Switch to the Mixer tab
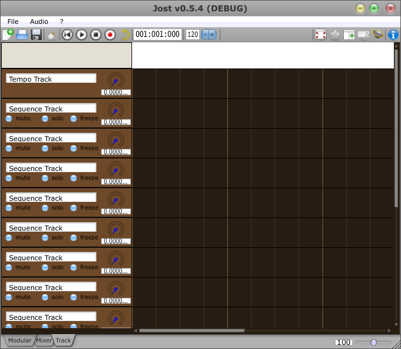 pos(44,341)
